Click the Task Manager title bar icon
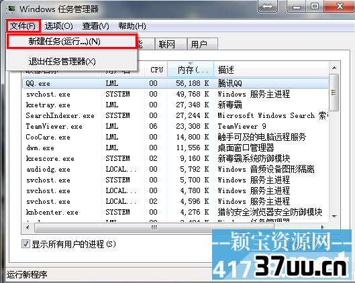355x283 pixels. 11,9
